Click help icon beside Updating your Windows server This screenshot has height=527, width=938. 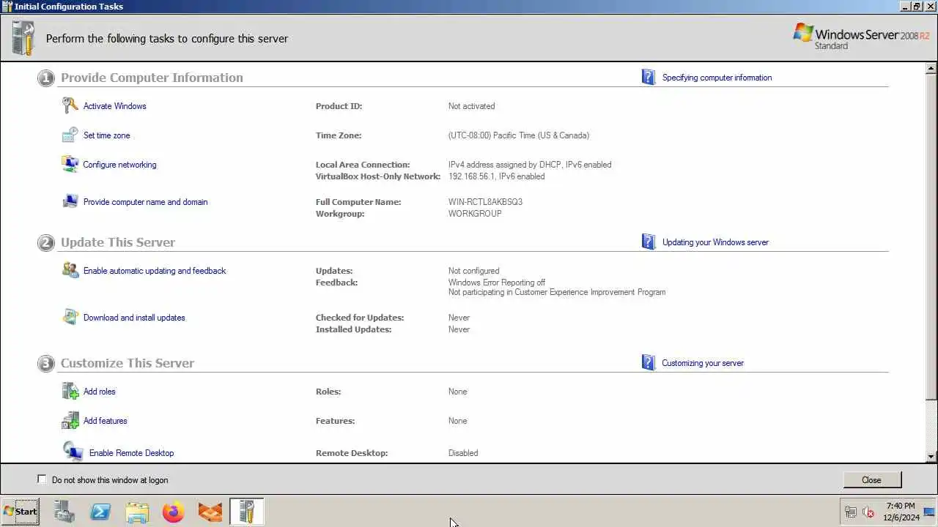pyautogui.click(x=648, y=242)
